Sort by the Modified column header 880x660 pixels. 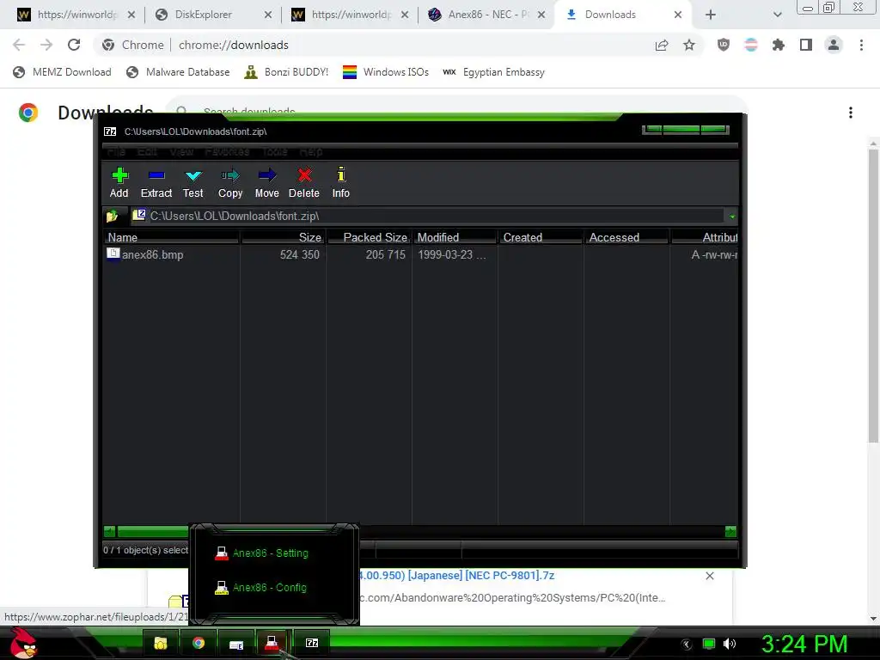(x=455, y=237)
